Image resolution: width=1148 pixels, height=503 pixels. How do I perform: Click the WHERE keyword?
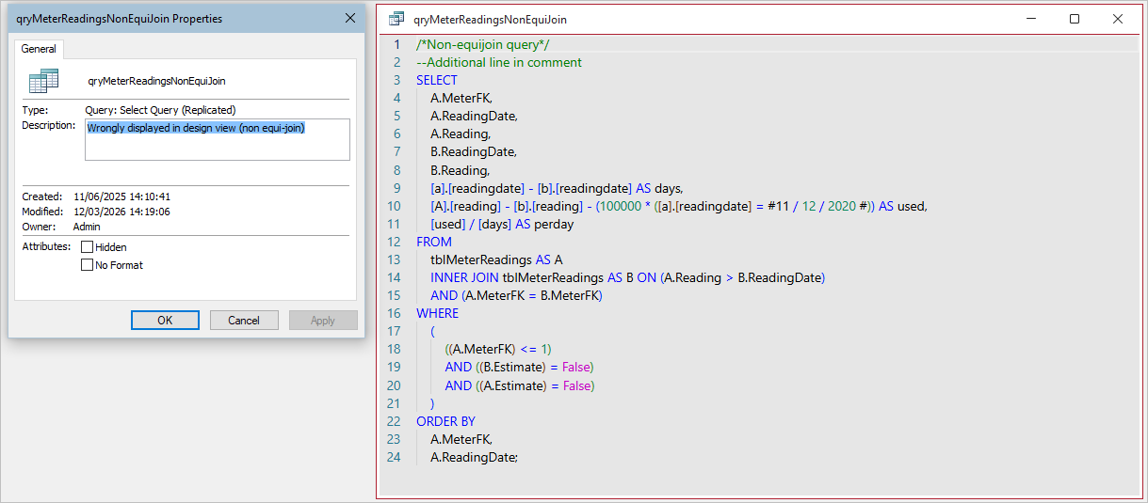click(x=438, y=313)
